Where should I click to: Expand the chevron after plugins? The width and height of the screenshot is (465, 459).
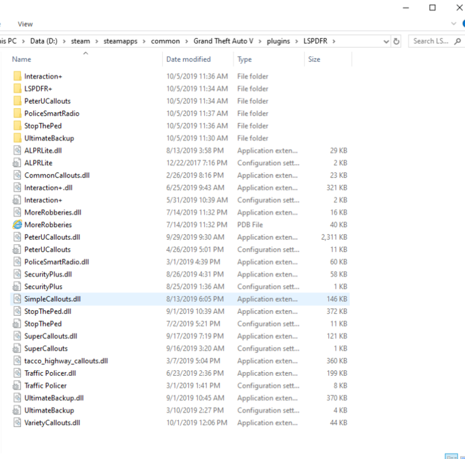click(x=297, y=41)
